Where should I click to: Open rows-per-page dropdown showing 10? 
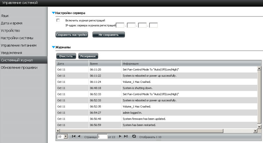click(62, 136)
